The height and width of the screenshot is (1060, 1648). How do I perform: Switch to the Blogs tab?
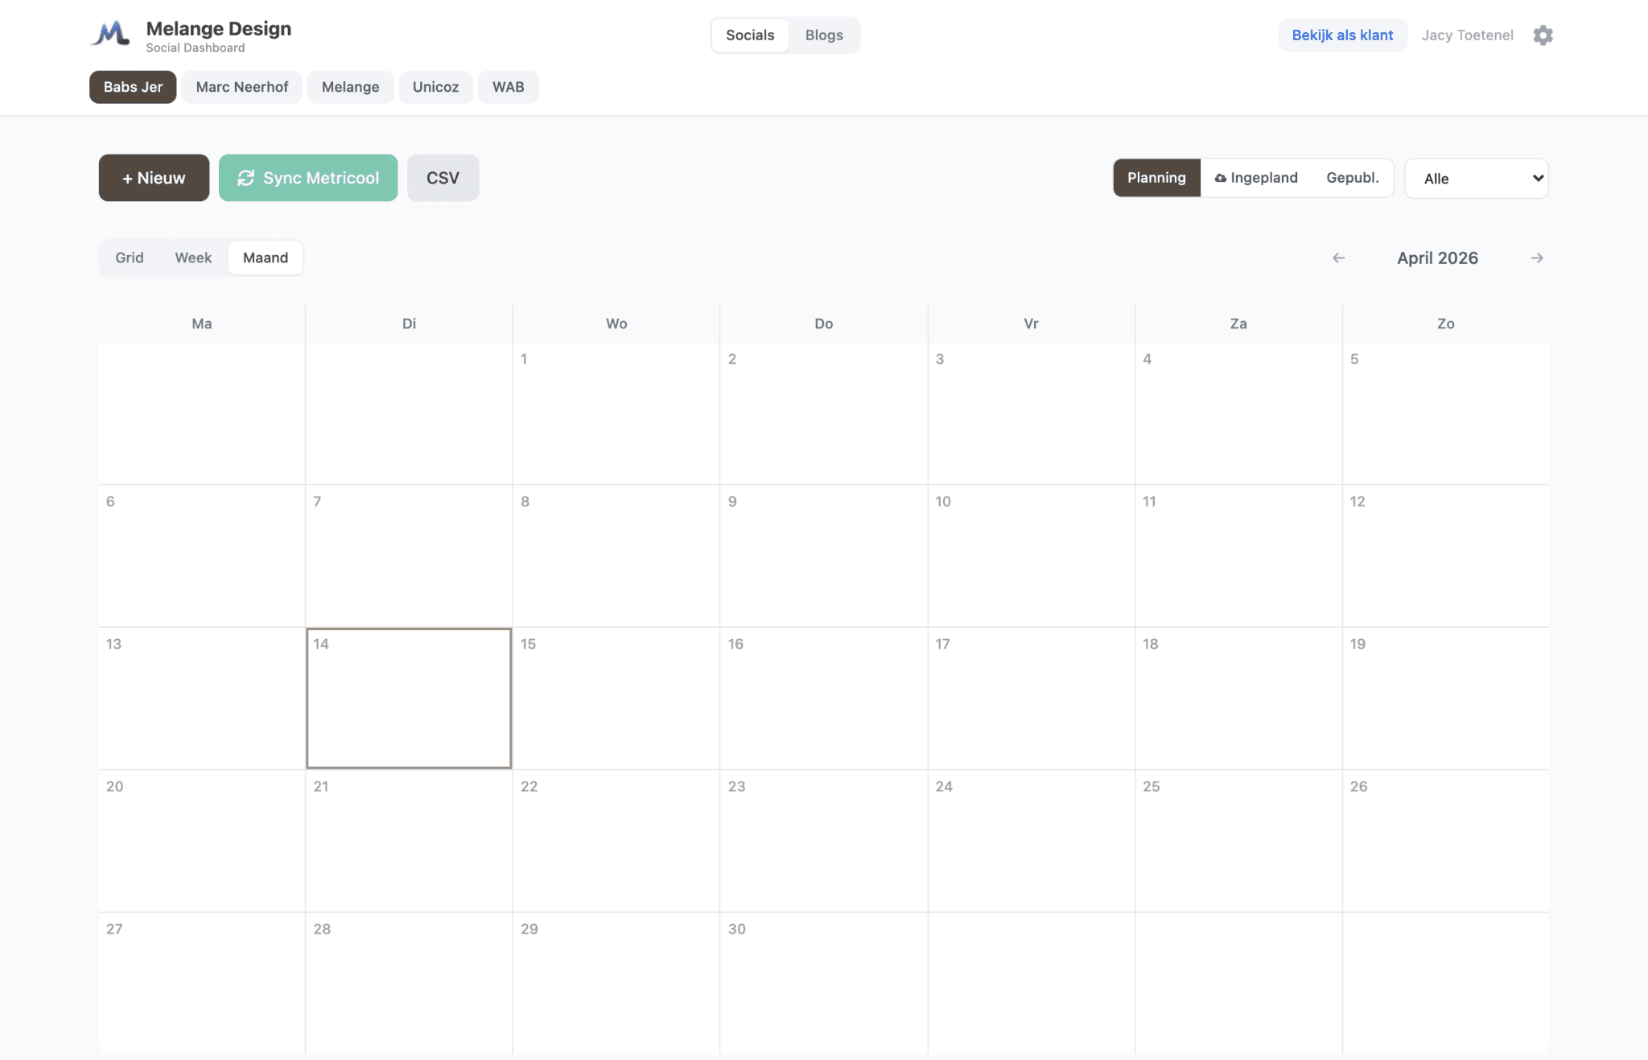(x=823, y=35)
